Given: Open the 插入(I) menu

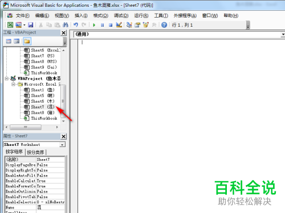Looking at the screenshot, I should coord(81,15).
